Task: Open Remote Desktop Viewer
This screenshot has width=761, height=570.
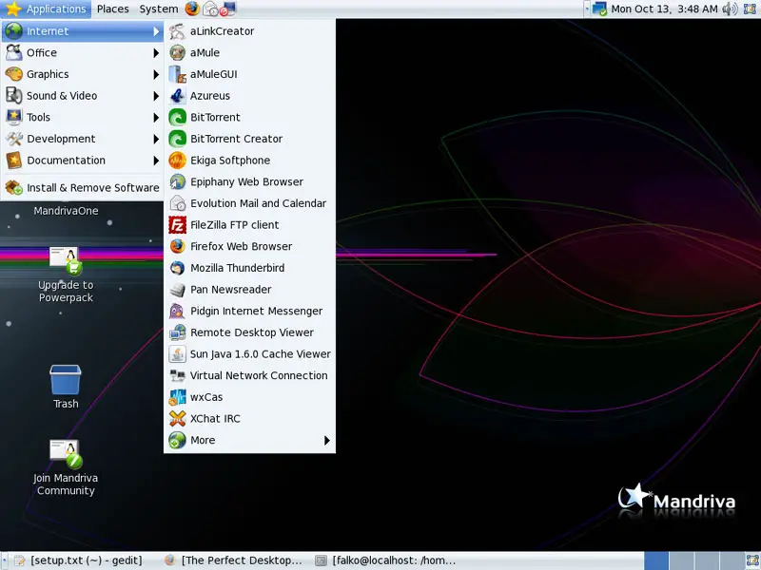Action: (249, 332)
